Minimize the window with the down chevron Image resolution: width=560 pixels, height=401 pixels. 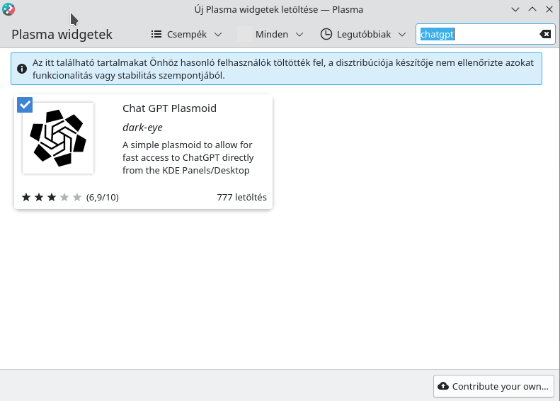click(x=515, y=9)
